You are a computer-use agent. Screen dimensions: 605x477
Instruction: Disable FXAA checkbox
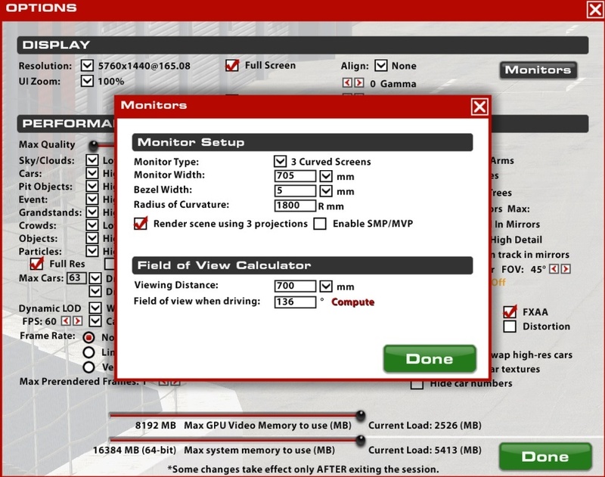coord(510,311)
